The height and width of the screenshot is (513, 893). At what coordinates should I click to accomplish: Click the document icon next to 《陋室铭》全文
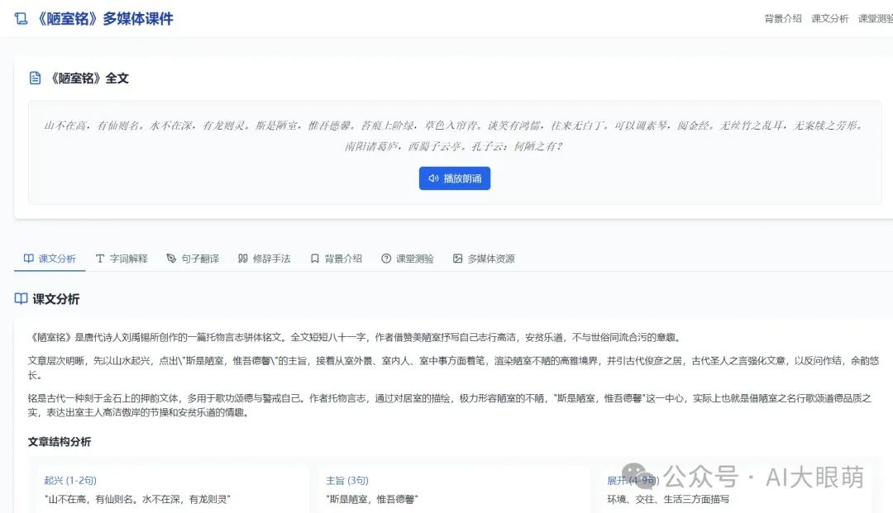coord(36,78)
